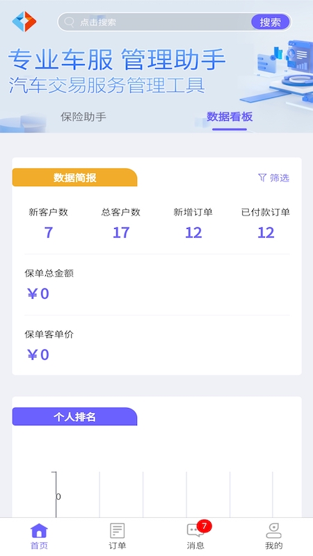This screenshot has width=313, height=556.
Task: Tap the 新客户数 label
Action: pyautogui.click(x=48, y=213)
